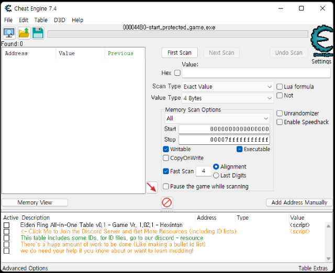Click the Start address field
This screenshot has width=335, height=273.
(x=225, y=129)
